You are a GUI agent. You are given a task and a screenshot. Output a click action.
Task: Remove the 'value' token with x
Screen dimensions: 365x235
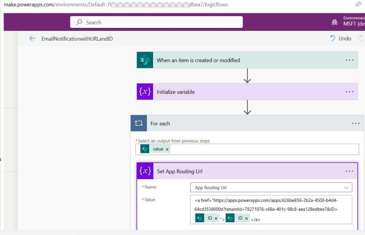point(167,149)
